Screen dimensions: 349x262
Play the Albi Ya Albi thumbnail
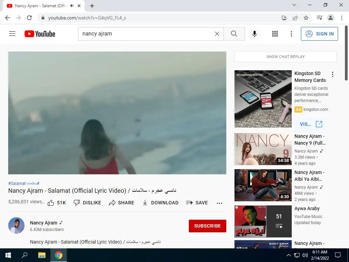(263, 185)
